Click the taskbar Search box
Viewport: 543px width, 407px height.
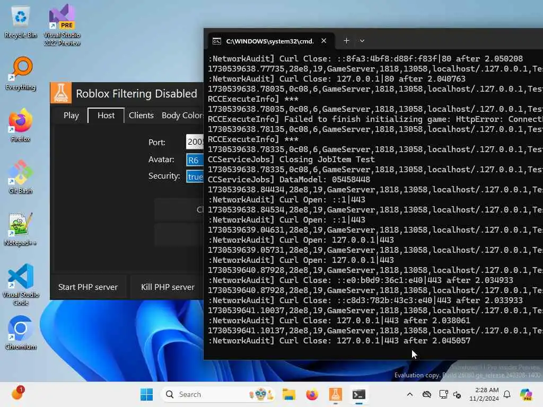point(218,394)
